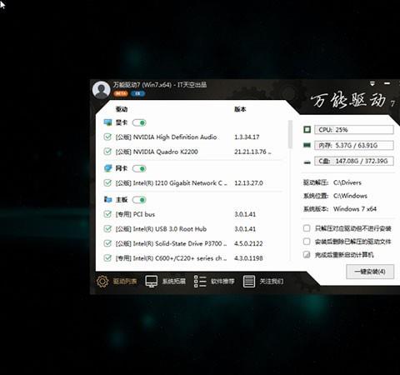Click version number 21.21.13.76
400x375 pixels.
click(252, 152)
